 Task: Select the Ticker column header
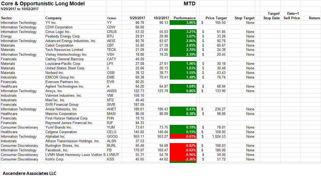[x=111, y=18]
